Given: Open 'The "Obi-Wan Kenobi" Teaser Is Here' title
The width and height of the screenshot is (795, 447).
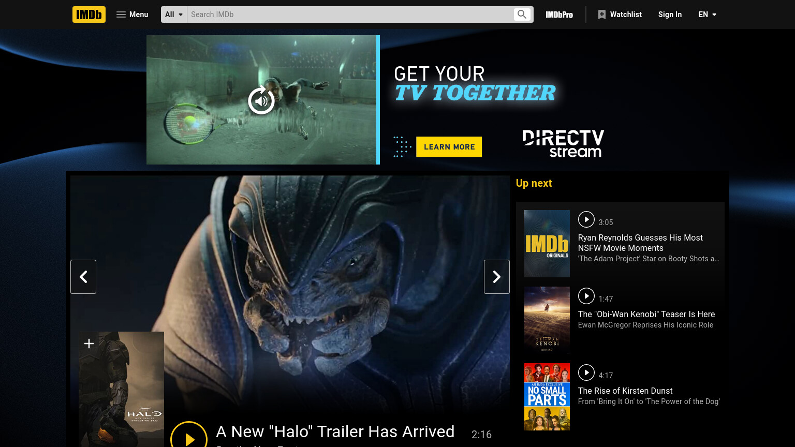Looking at the screenshot, I should pos(646,314).
